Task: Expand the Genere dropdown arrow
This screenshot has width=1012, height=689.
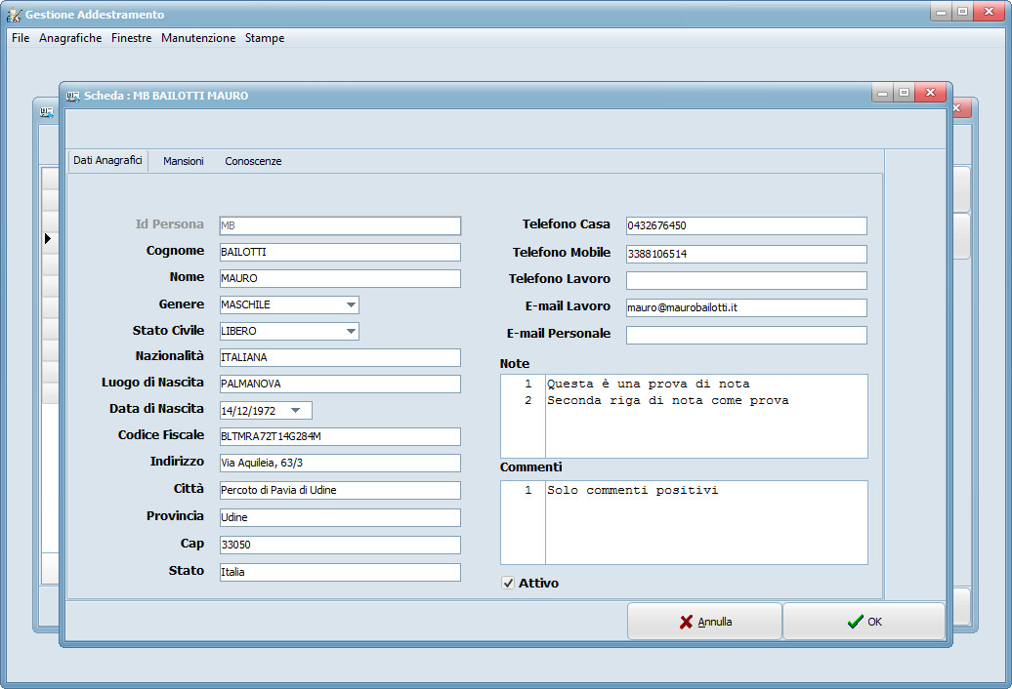Action: click(351, 304)
